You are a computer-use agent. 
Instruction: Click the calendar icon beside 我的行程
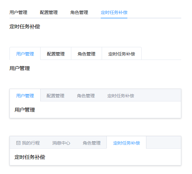click(x=18, y=143)
